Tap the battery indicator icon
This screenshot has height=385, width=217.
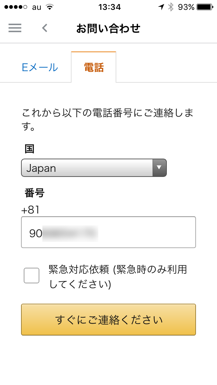point(205,7)
